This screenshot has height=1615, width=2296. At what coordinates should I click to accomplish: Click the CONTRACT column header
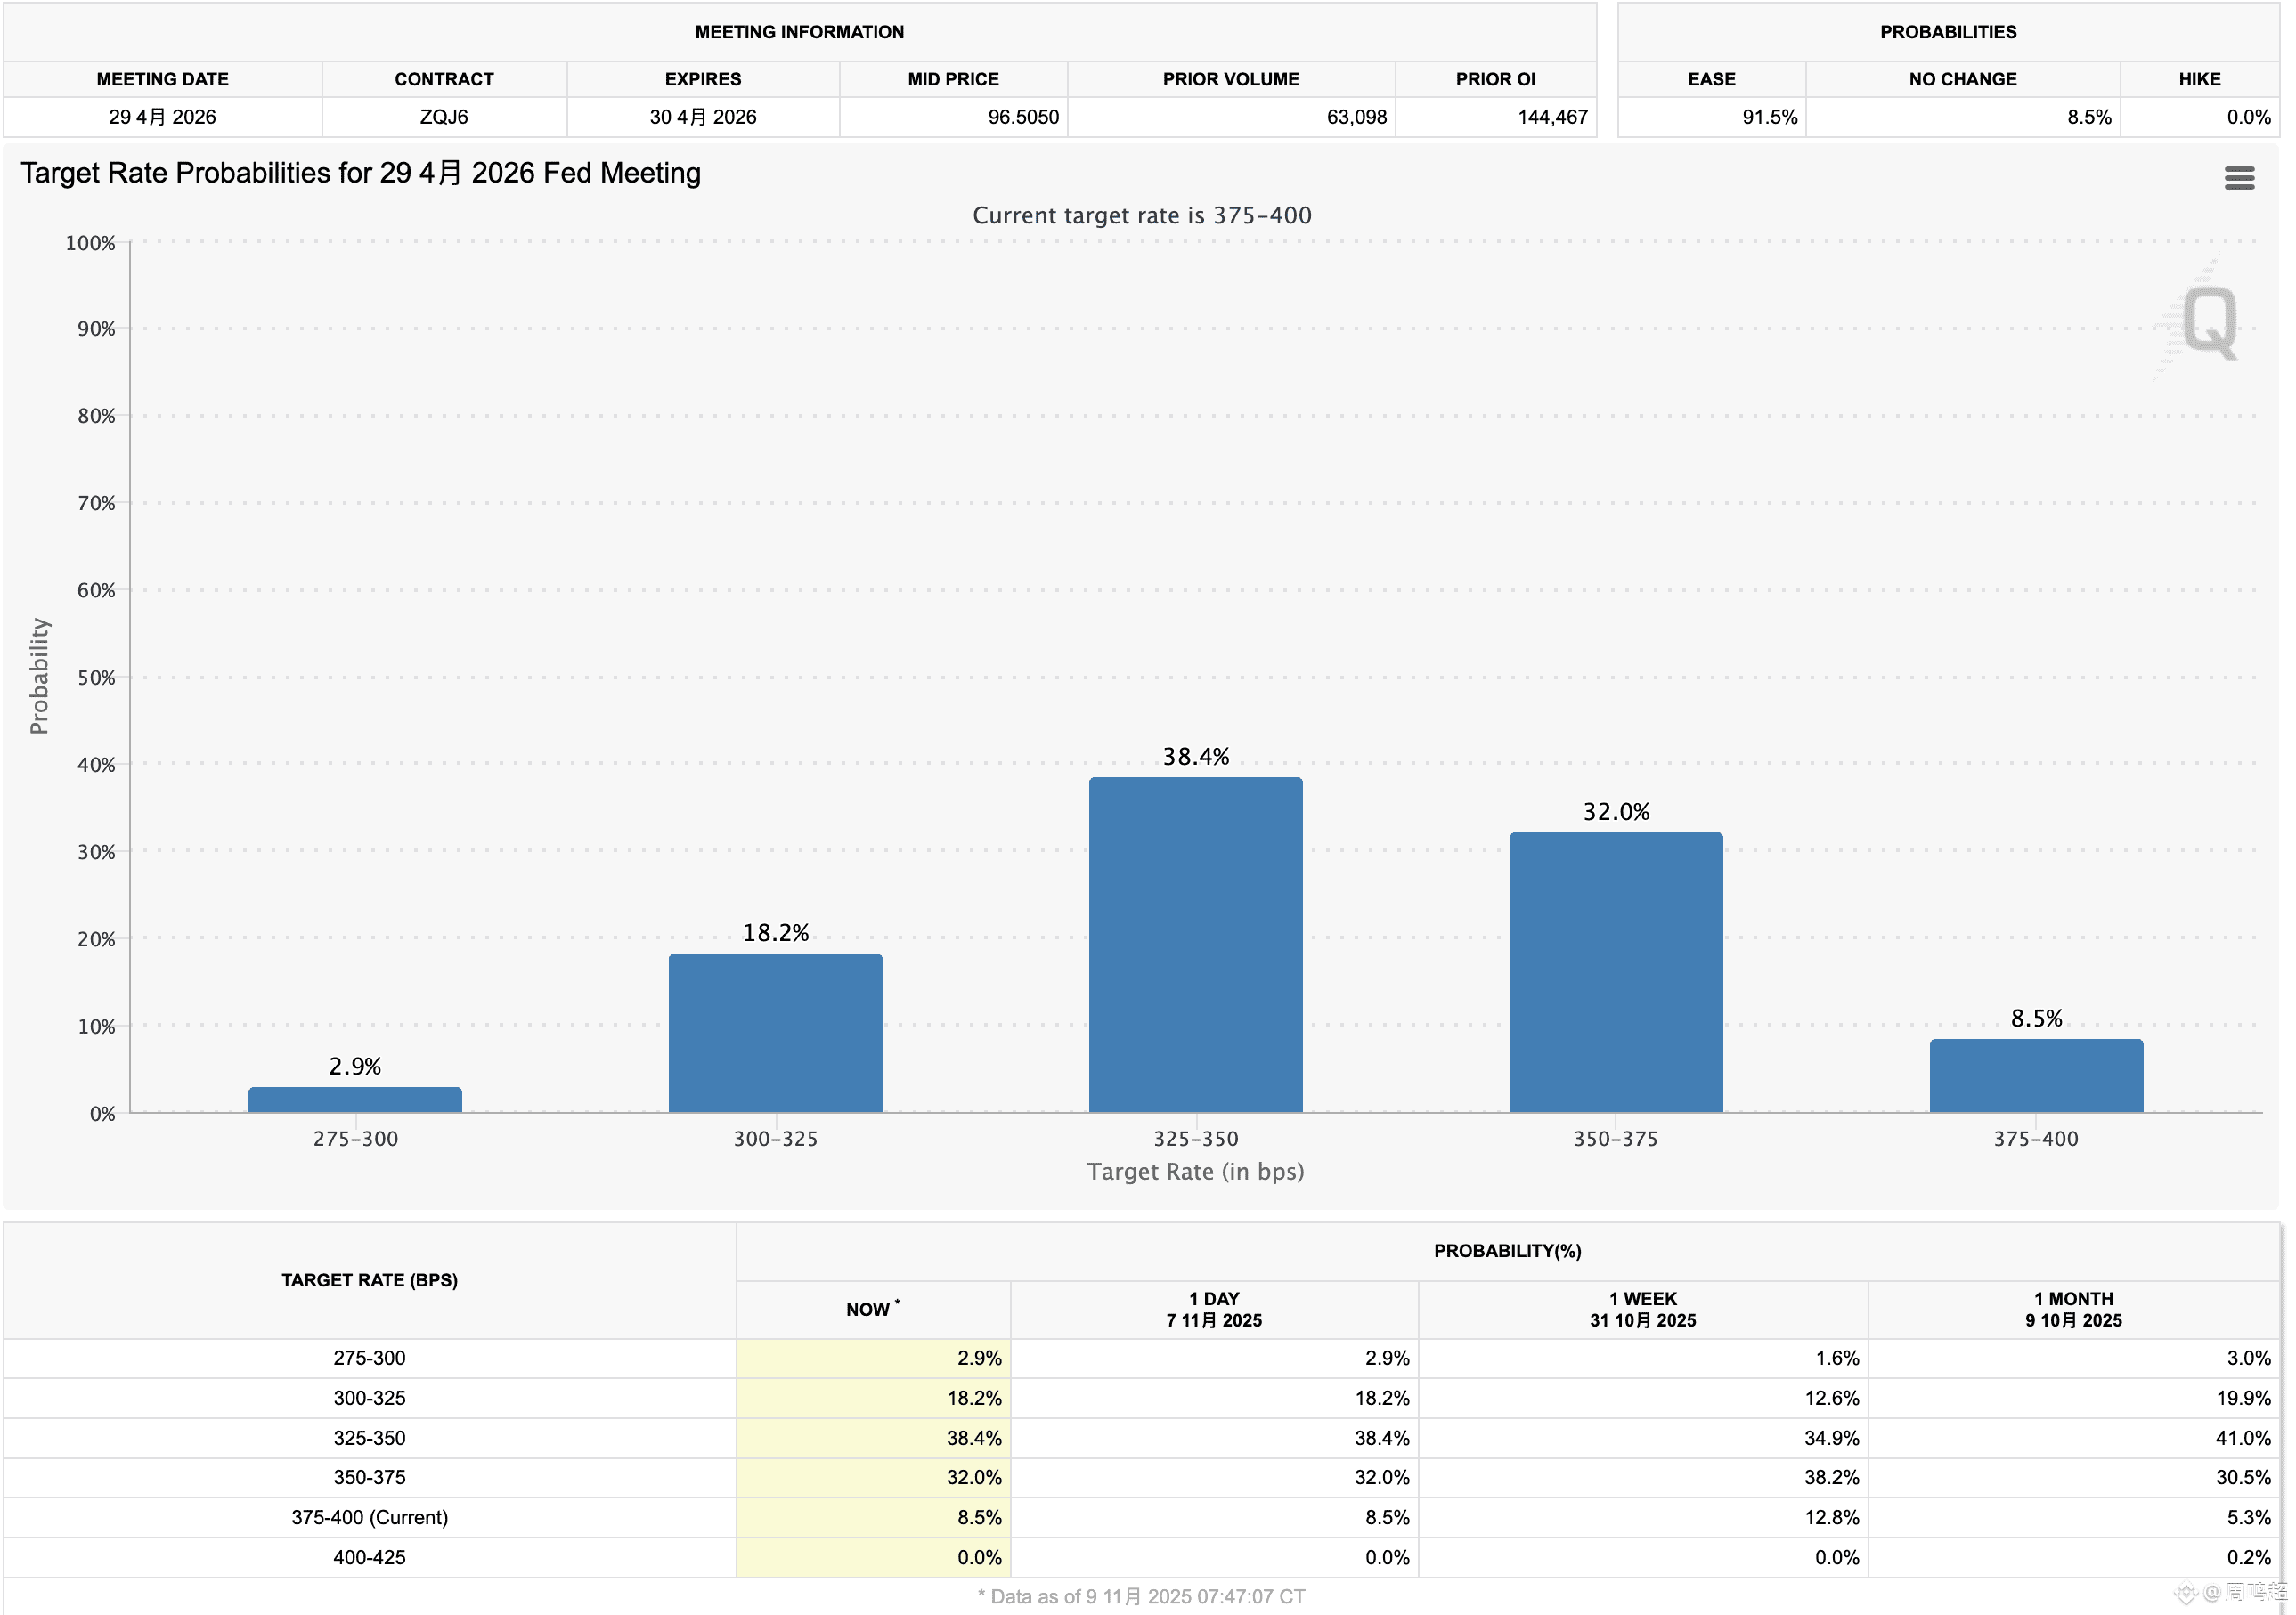444,79
